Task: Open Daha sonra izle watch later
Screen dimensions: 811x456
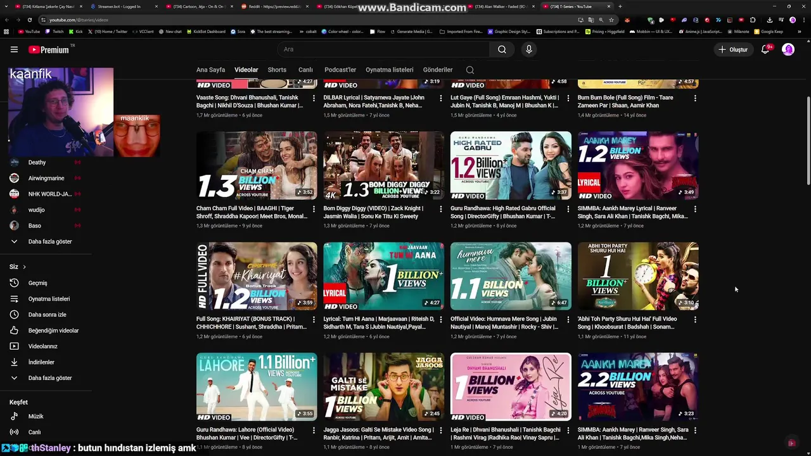Action: click(x=48, y=315)
